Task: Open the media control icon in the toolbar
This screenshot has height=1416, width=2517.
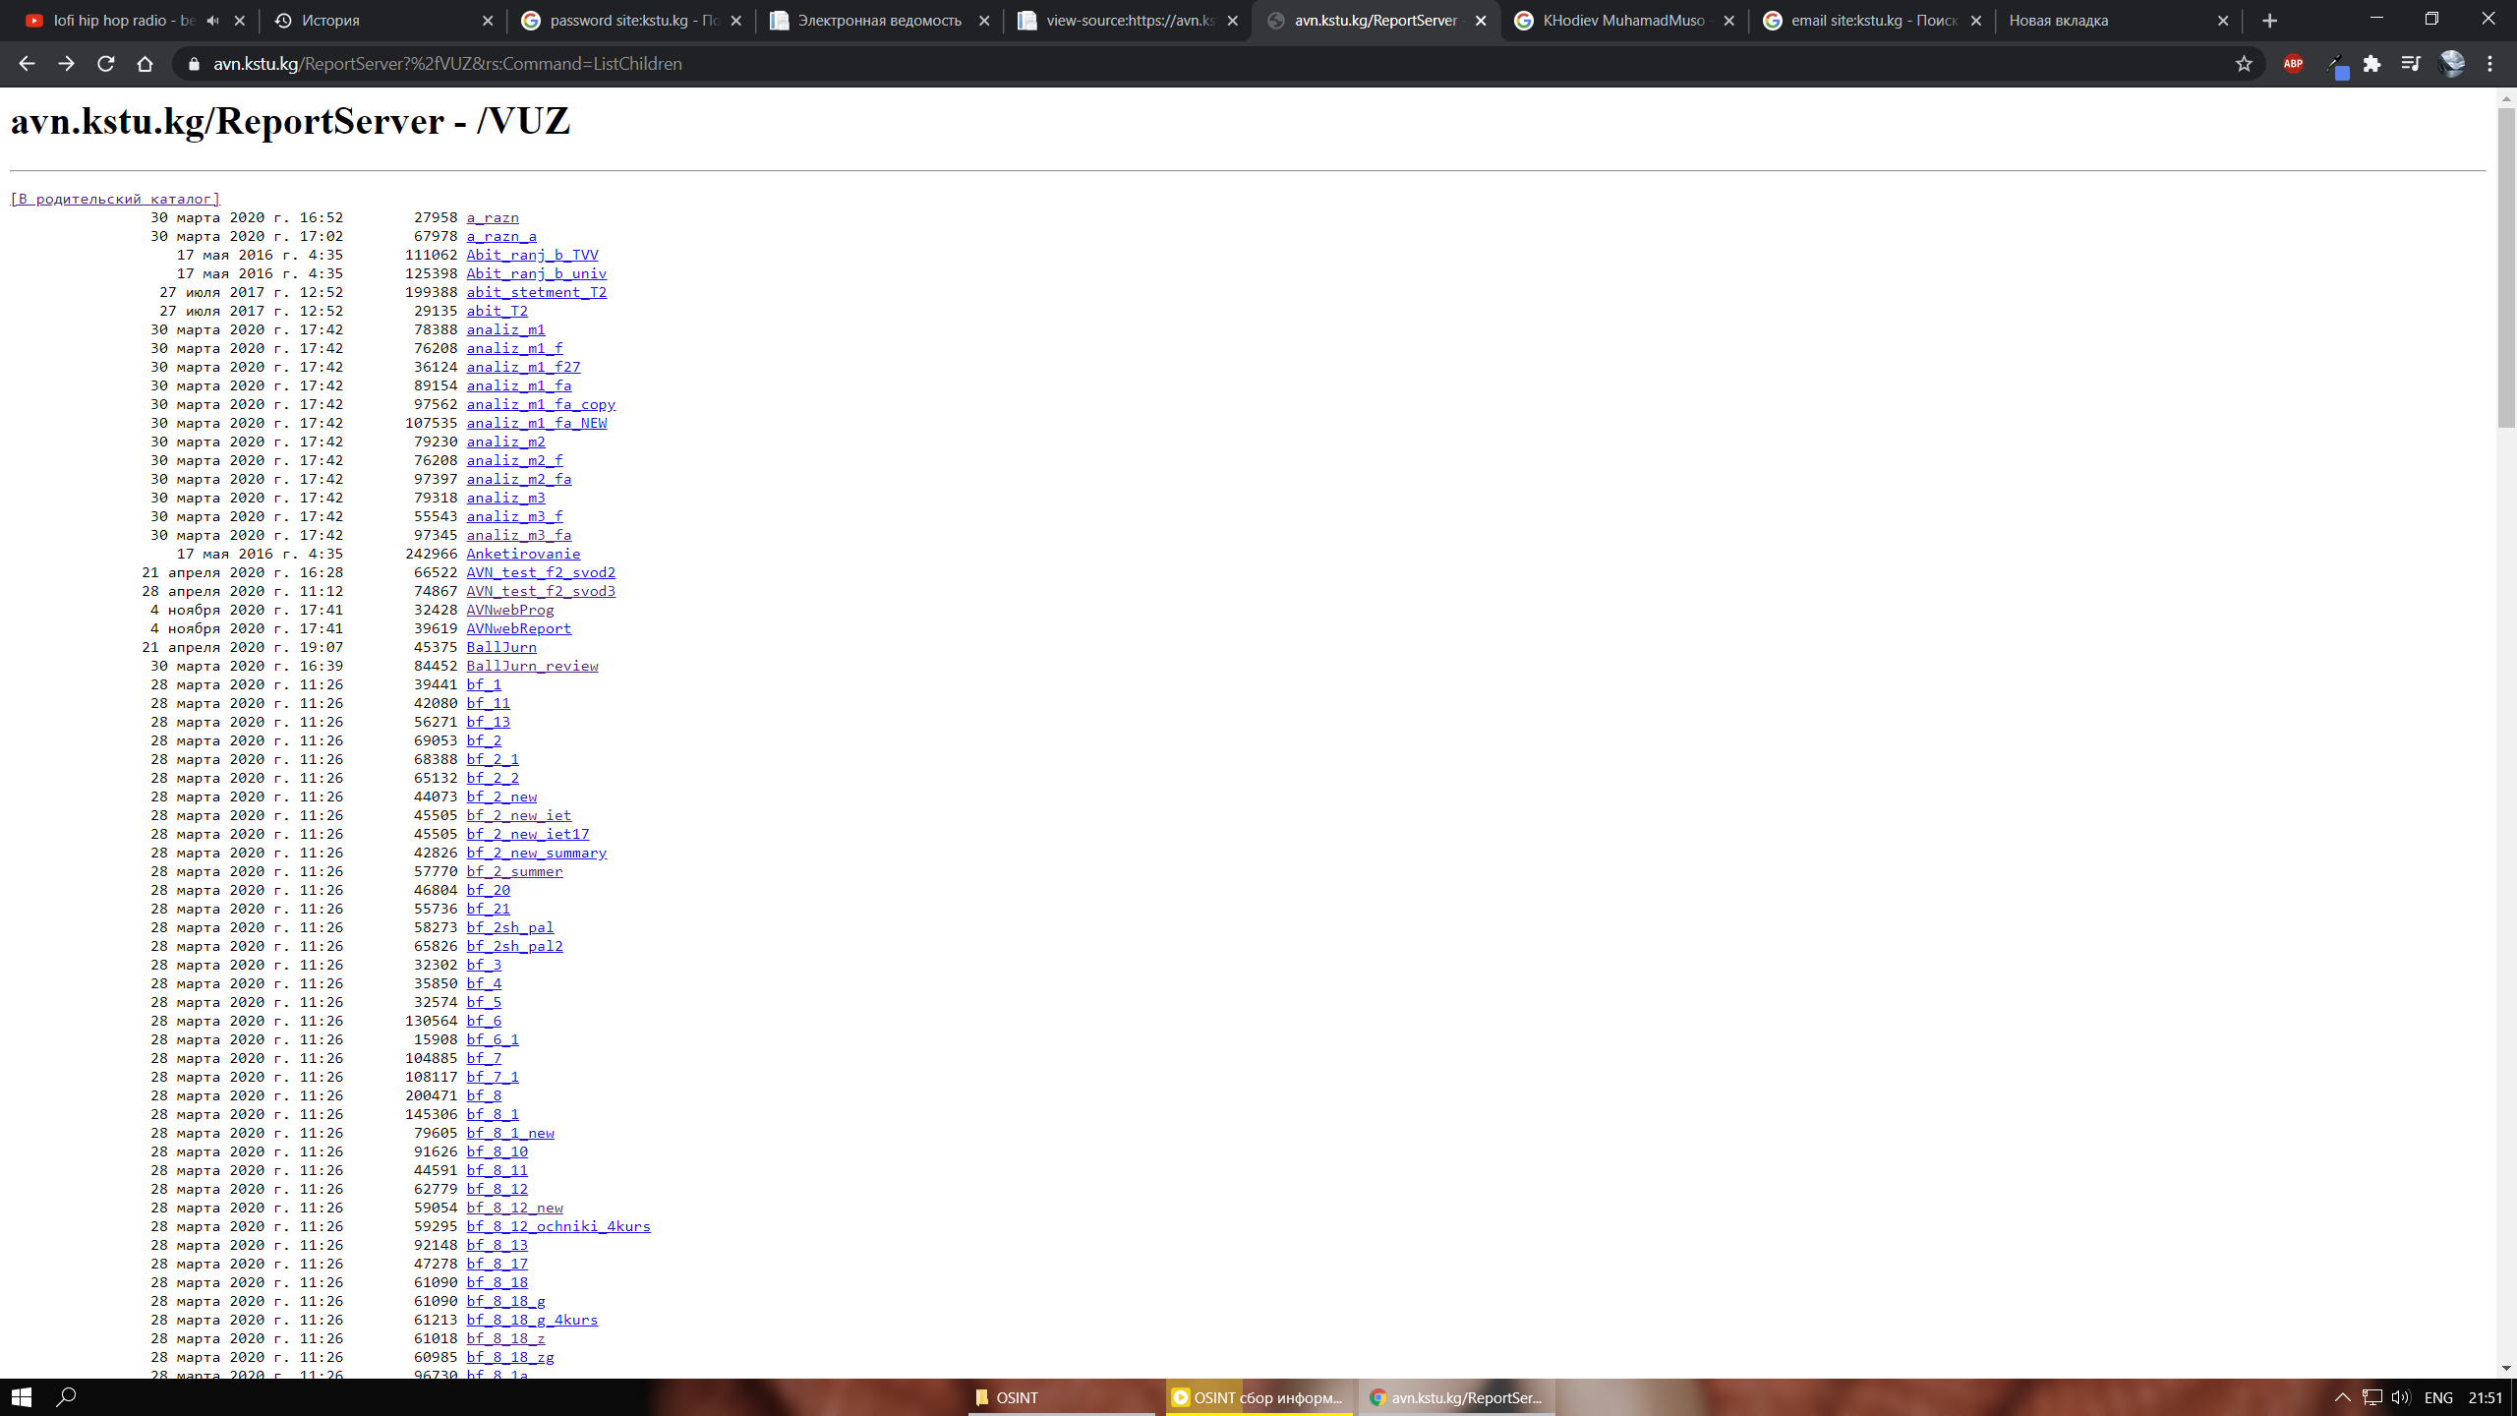Action: click(2411, 64)
